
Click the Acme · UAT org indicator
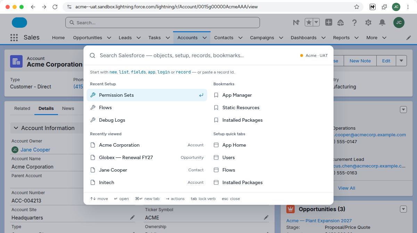pyautogui.click(x=314, y=55)
